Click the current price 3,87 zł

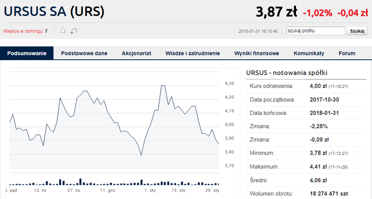pos(277,12)
